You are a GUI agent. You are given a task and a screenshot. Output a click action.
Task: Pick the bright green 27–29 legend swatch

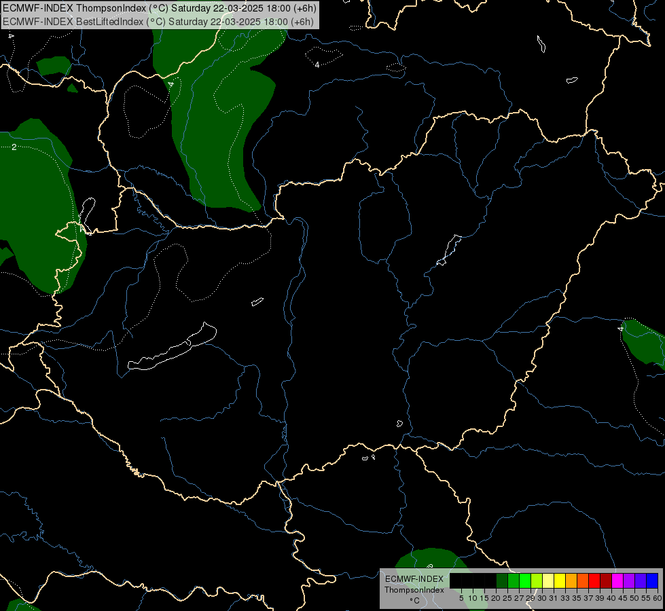[525, 580]
